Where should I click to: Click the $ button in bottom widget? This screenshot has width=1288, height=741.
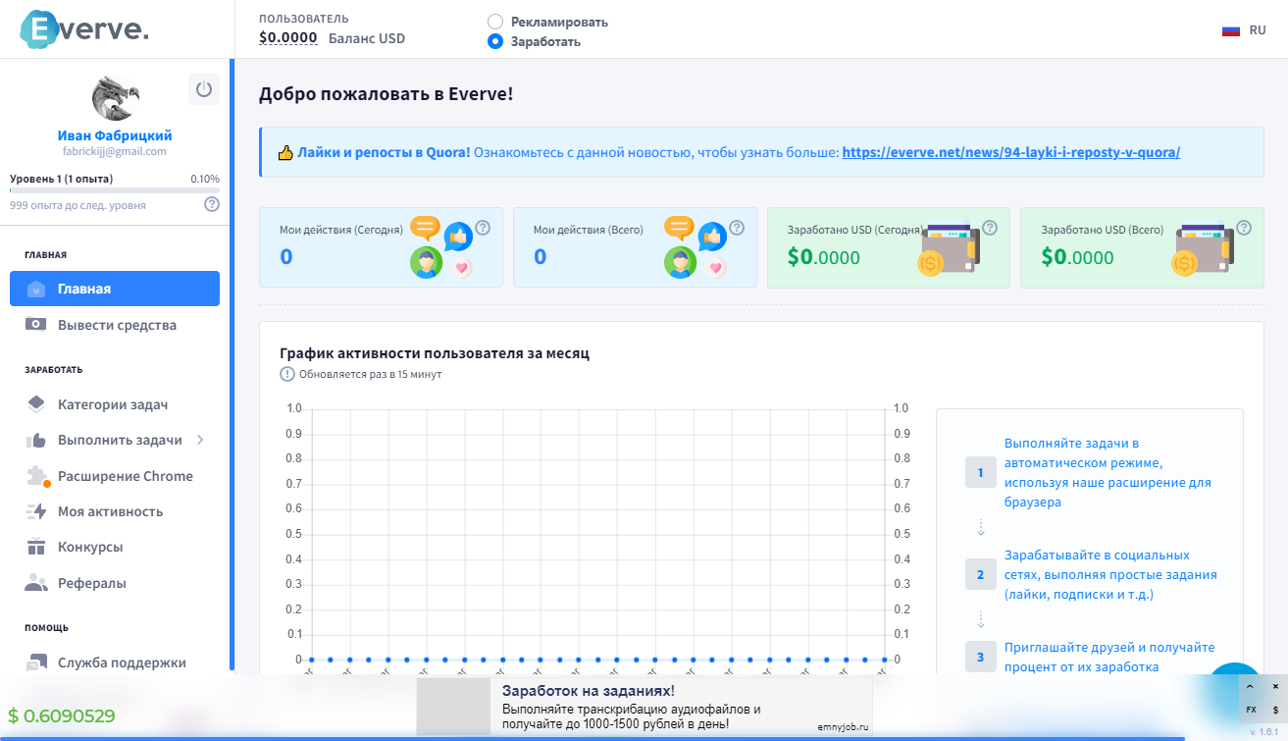tap(1275, 709)
